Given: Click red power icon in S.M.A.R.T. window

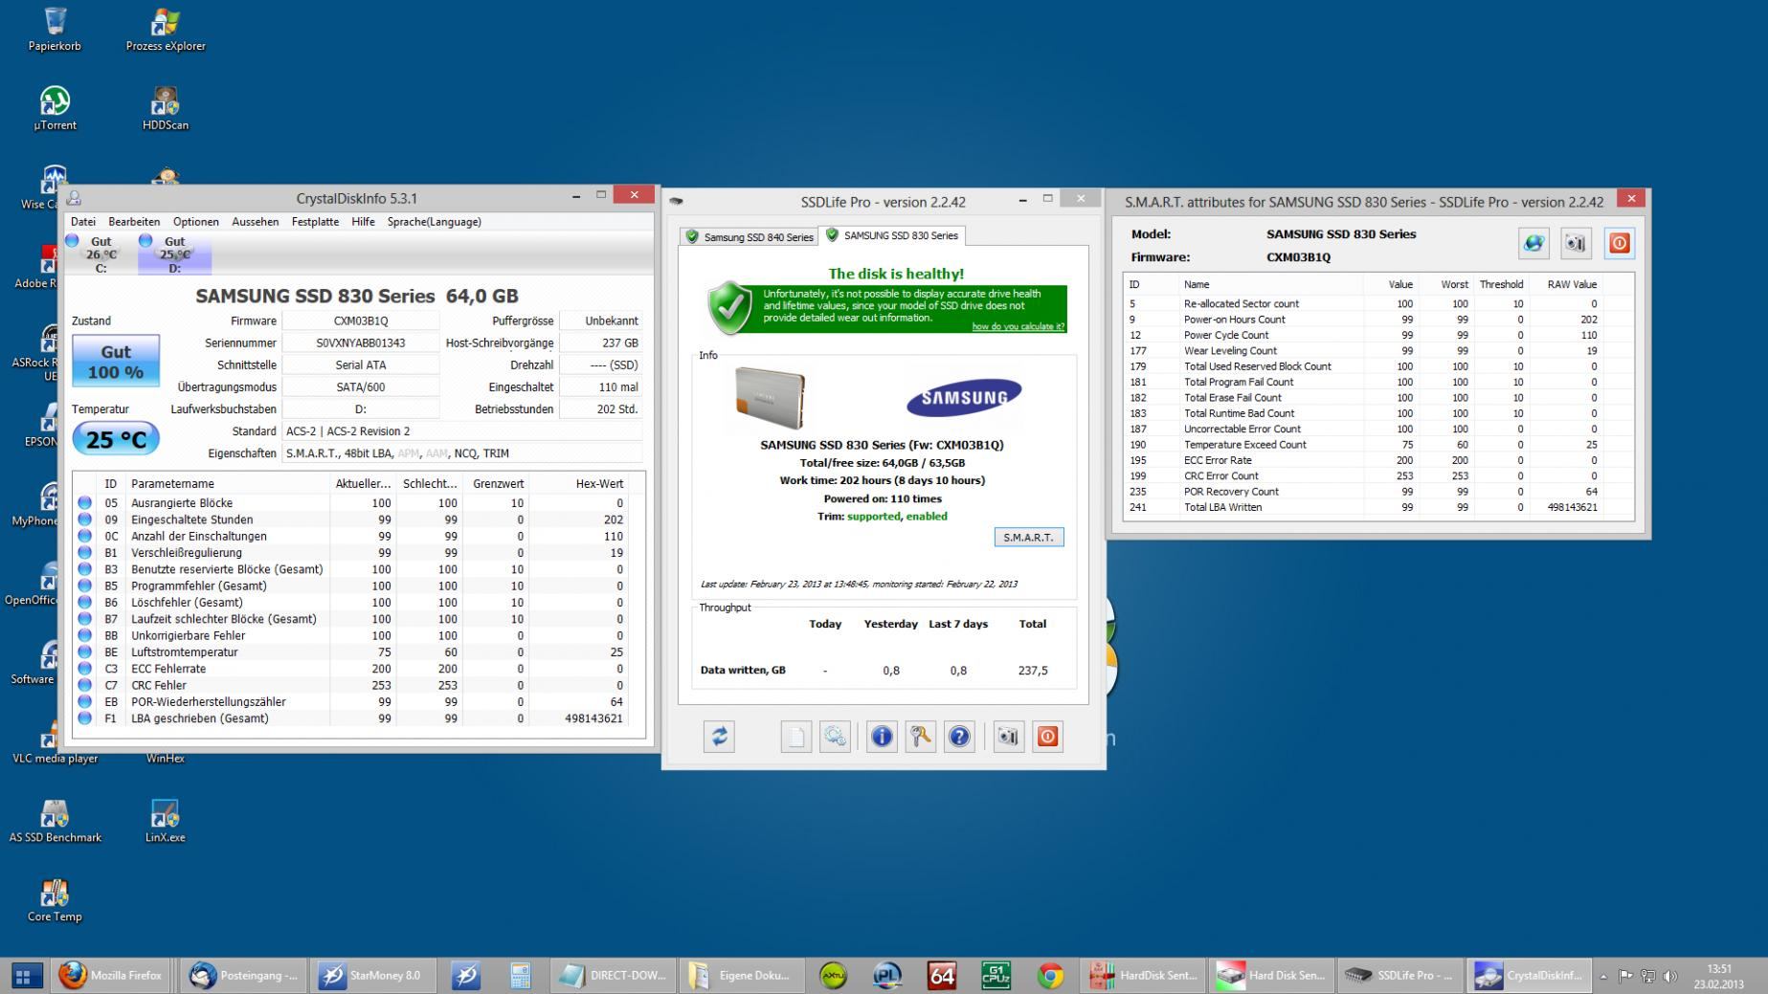Looking at the screenshot, I should pyautogui.click(x=1619, y=243).
